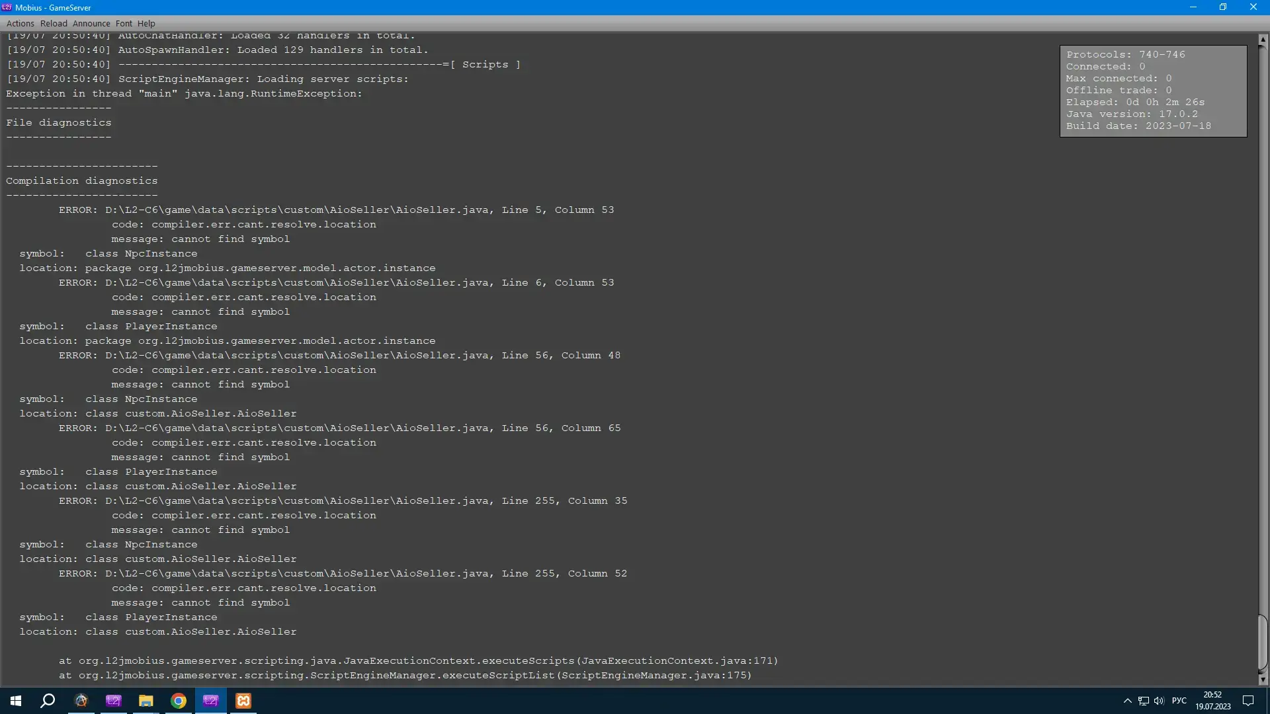Switch to the non-highlighted L2j taskbar icon
Viewport: 1270px width, 714px height.
[114, 701]
